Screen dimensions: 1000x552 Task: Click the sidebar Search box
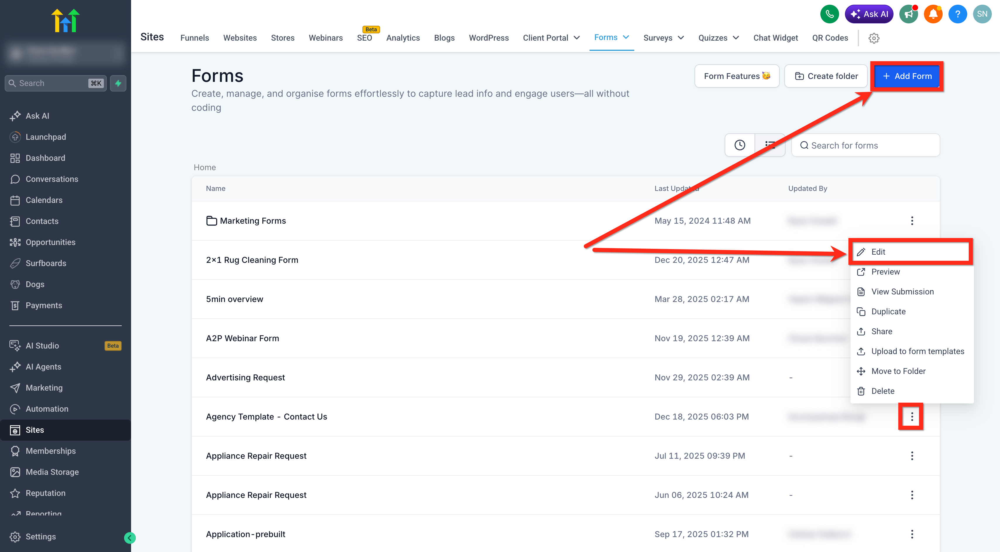(56, 83)
